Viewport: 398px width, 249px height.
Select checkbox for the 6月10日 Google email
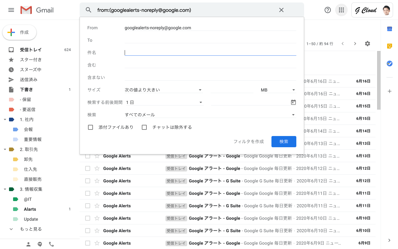[88, 218]
